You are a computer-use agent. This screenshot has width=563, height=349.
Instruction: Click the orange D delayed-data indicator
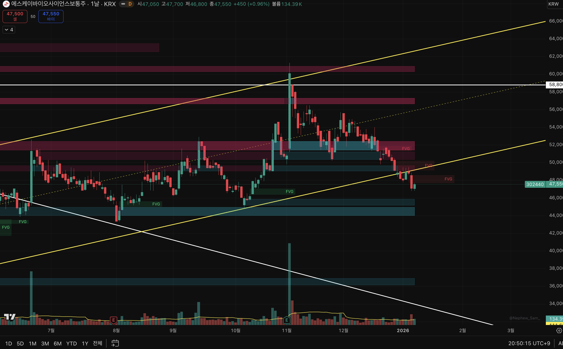tap(130, 4)
